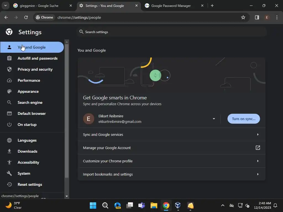Open System settings
This screenshot has height=212, width=283.
click(32, 173)
